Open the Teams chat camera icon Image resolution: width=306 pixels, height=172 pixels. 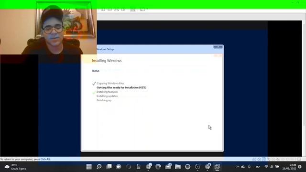click(119, 167)
